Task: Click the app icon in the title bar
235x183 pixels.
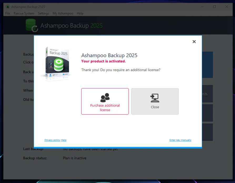Action: point(8,7)
